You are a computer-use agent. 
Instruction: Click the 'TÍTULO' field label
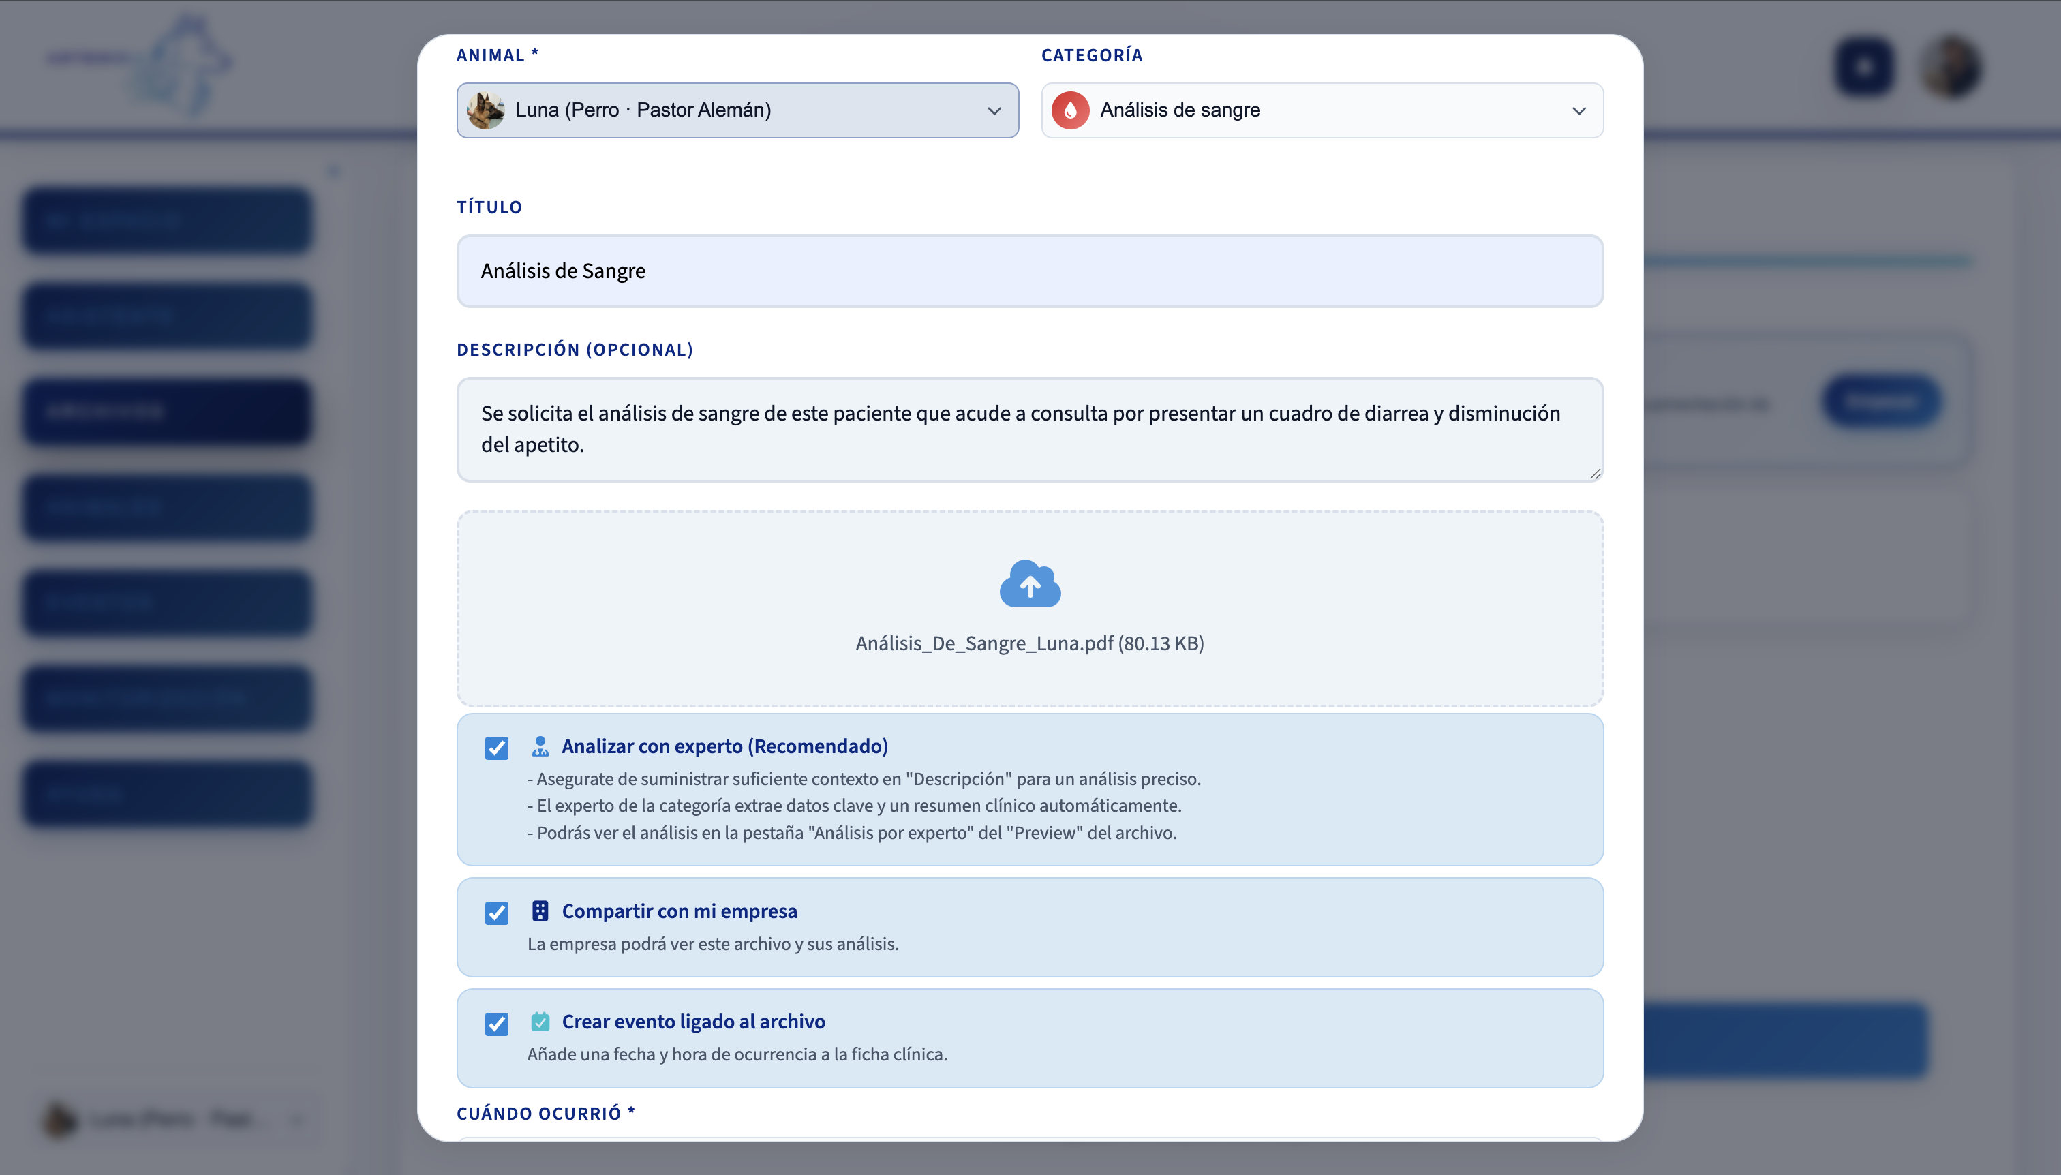pyautogui.click(x=489, y=207)
